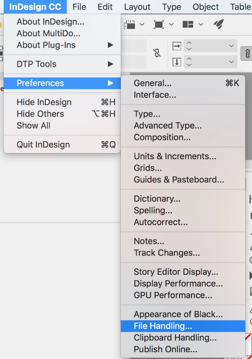252x359 pixels.
Task: Open the view options dropdown arrow
Action: (142, 24)
